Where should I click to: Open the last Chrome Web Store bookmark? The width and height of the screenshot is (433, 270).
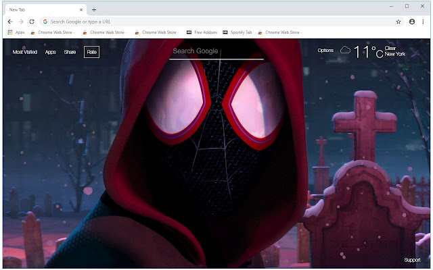[279, 32]
